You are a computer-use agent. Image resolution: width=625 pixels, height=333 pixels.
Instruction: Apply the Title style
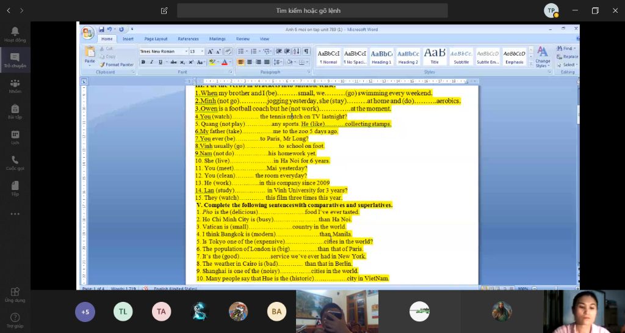tap(435, 57)
